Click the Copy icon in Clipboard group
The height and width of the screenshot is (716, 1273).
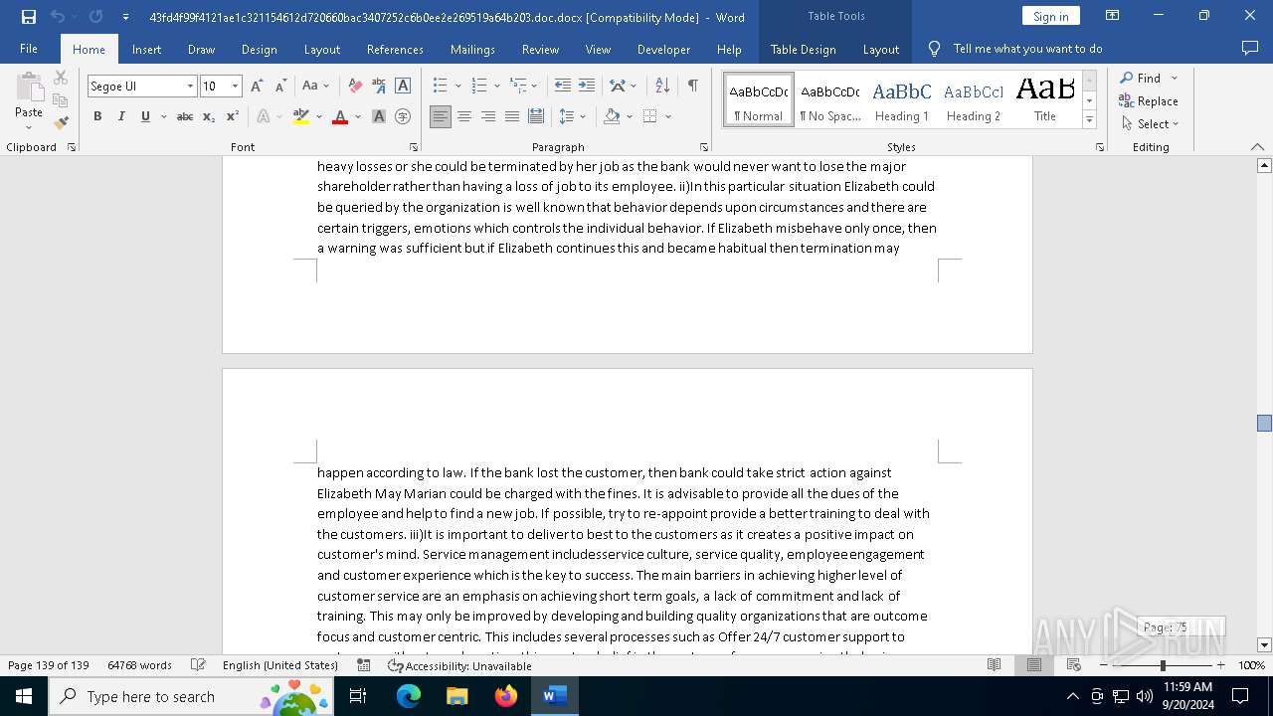[x=61, y=100]
